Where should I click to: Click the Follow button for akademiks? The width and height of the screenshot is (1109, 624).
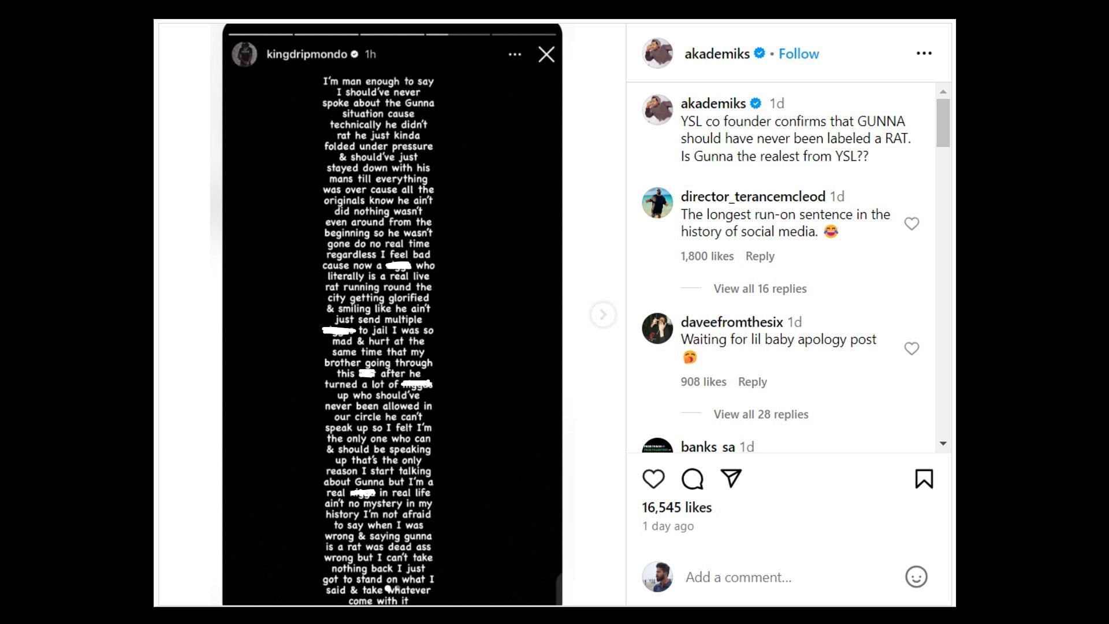click(x=798, y=53)
